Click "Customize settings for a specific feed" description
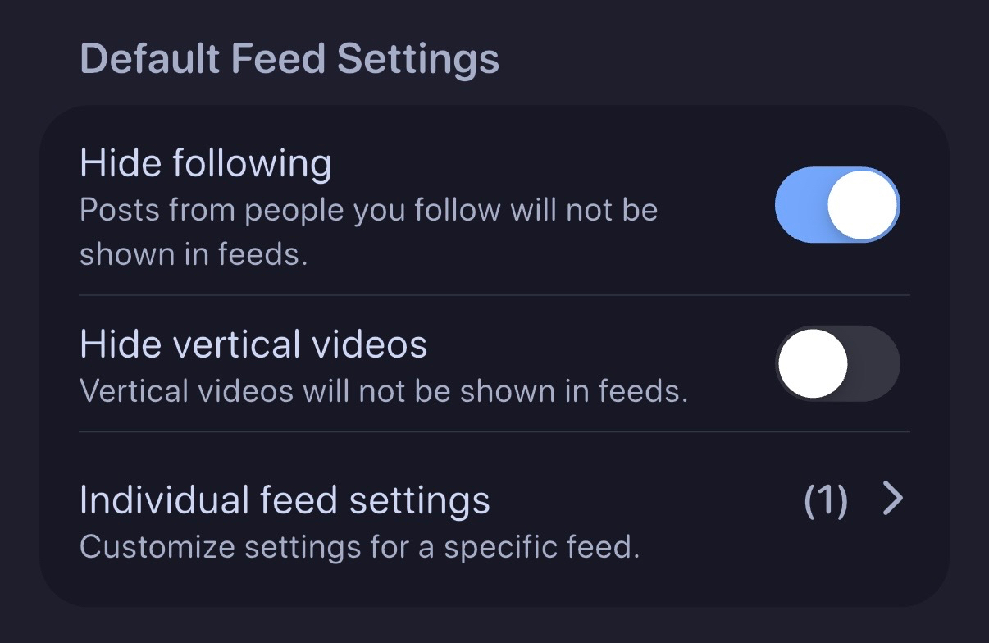Viewport: 989px width, 643px height. 359,546
